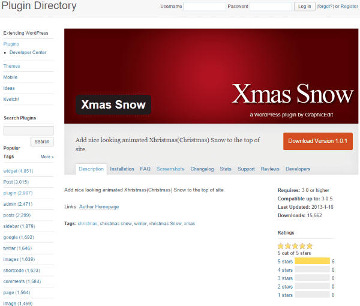Click the Username input field
Image resolution: width=360 pixels, height=306 pixels.
tap(205, 7)
